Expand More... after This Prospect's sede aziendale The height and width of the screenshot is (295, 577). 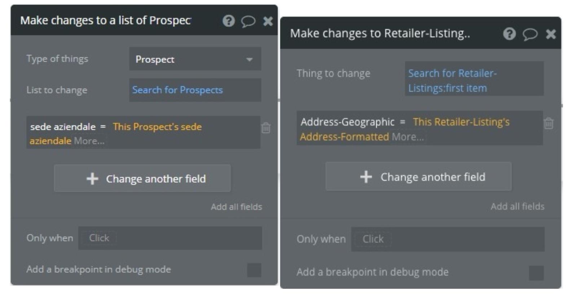[89, 141]
